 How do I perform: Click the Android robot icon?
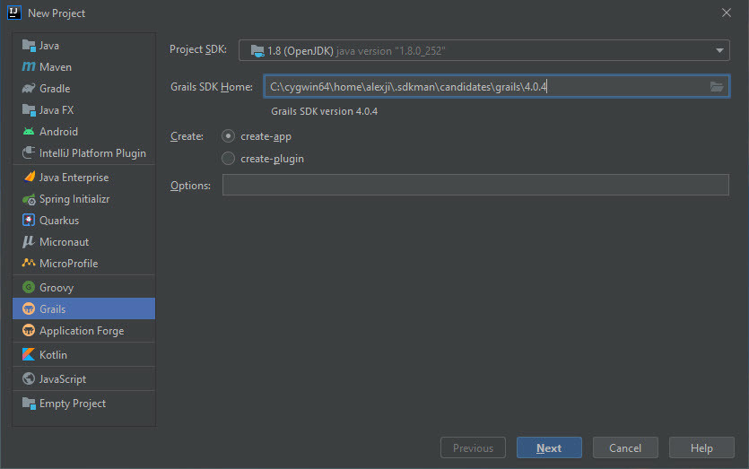(29, 131)
